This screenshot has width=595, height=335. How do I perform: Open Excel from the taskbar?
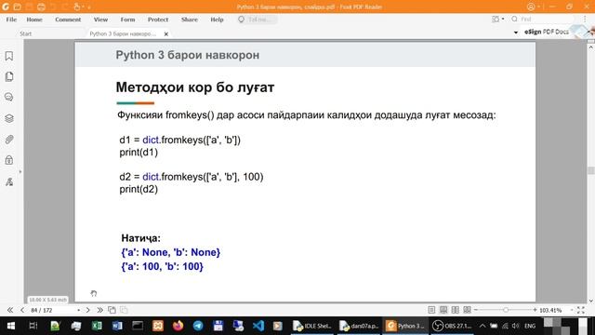tap(97, 326)
